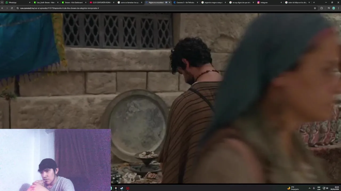
Task: Open the clock and date flyout
Action: pyautogui.click(x=335, y=188)
